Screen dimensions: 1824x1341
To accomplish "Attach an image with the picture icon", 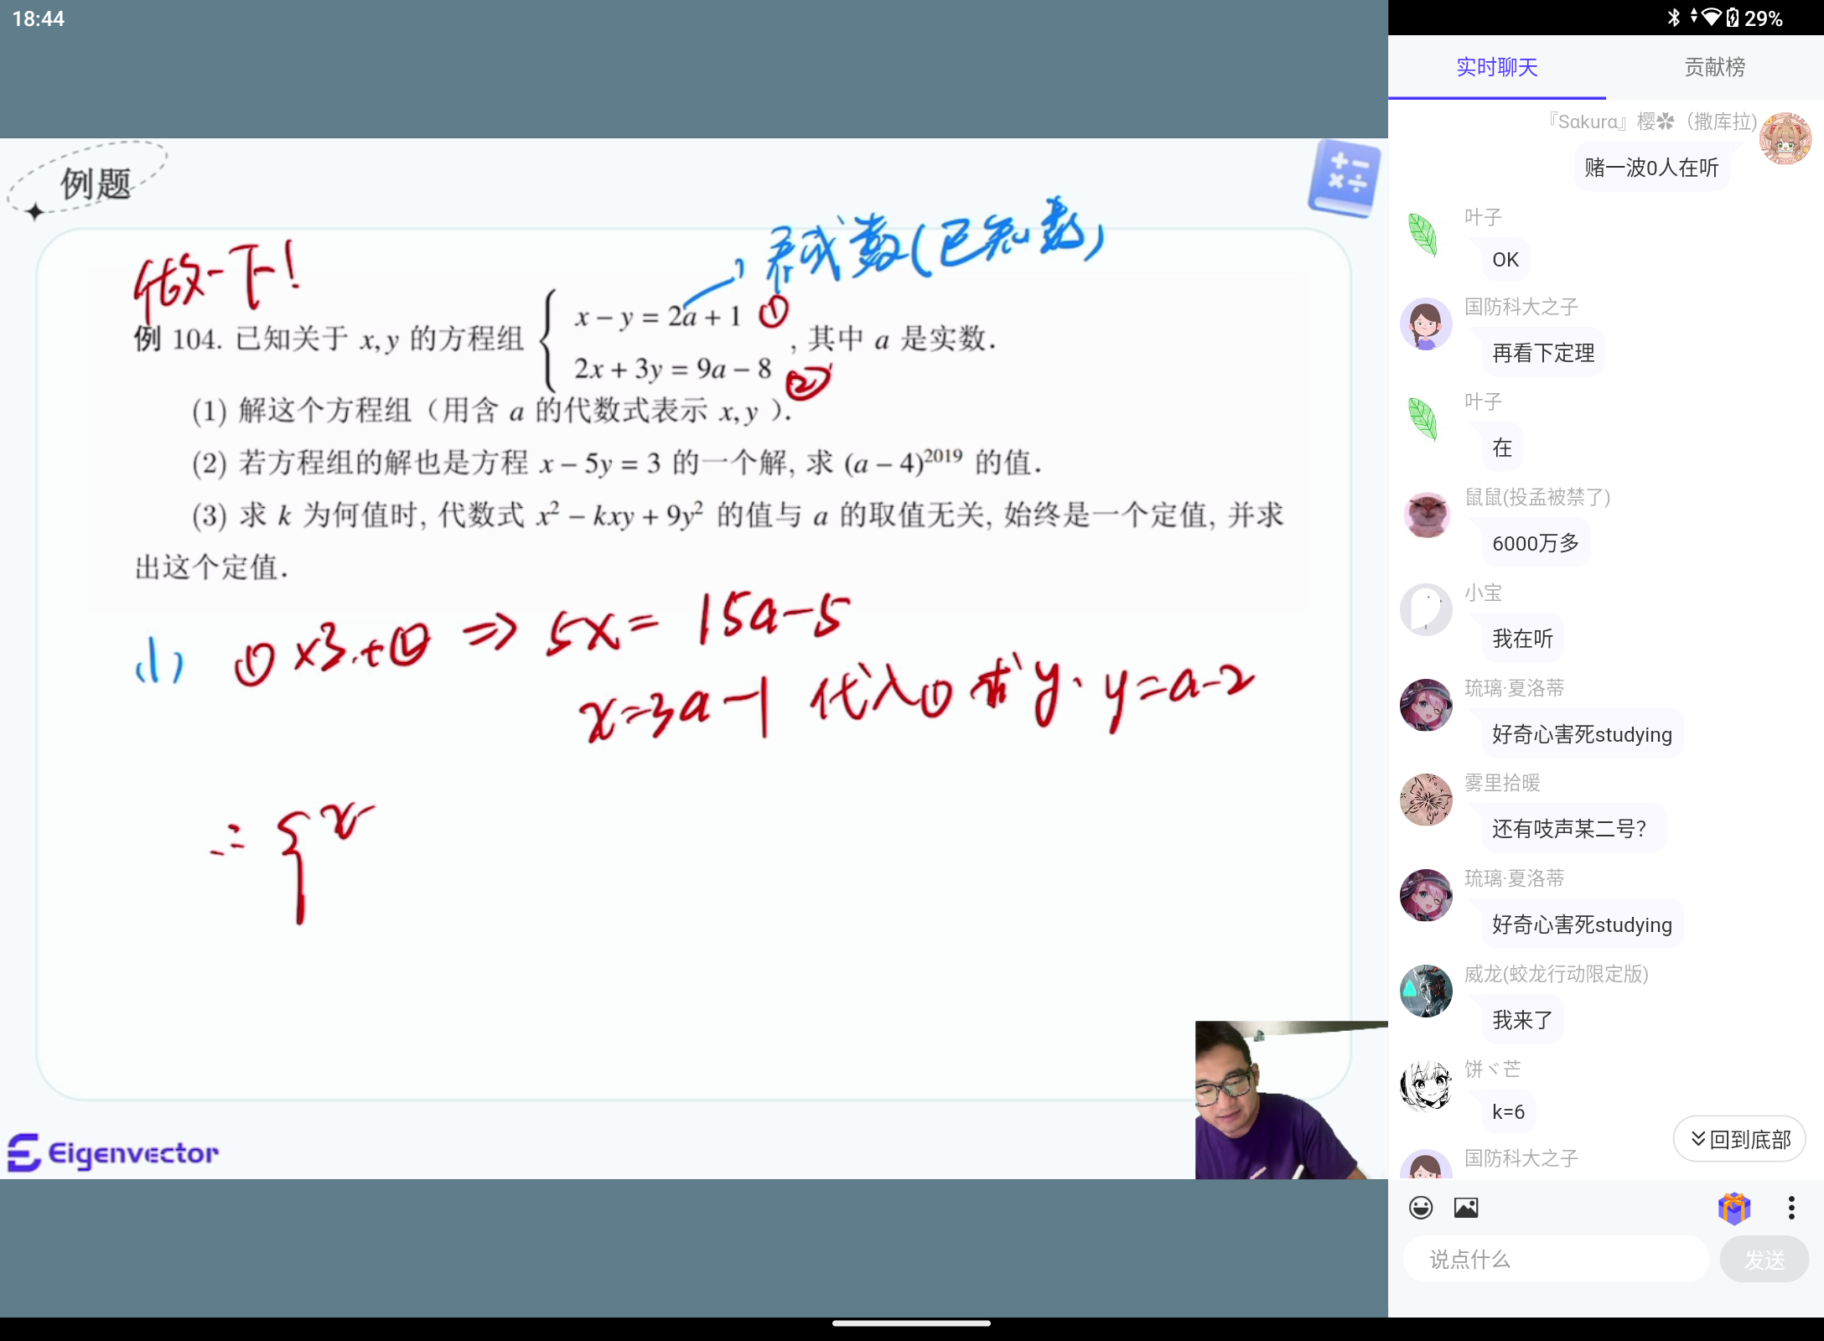I will [1466, 1207].
